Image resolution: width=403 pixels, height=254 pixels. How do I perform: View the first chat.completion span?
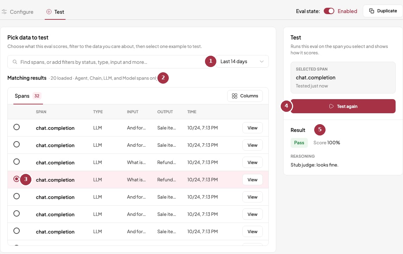click(x=252, y=128)
